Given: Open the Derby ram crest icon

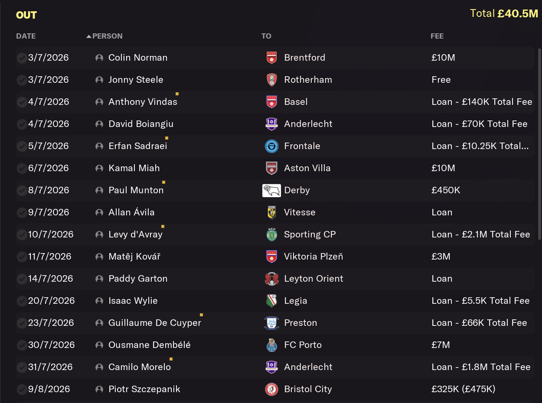Looking at the screenshot, I should pos(271,190).
